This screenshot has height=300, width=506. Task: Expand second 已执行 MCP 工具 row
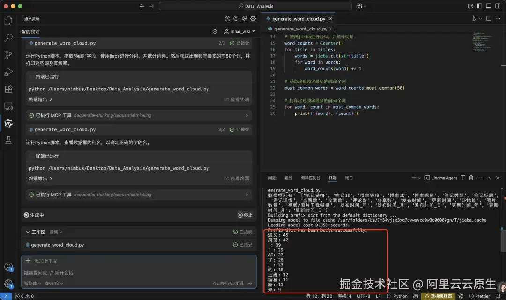tap(139, 195)
